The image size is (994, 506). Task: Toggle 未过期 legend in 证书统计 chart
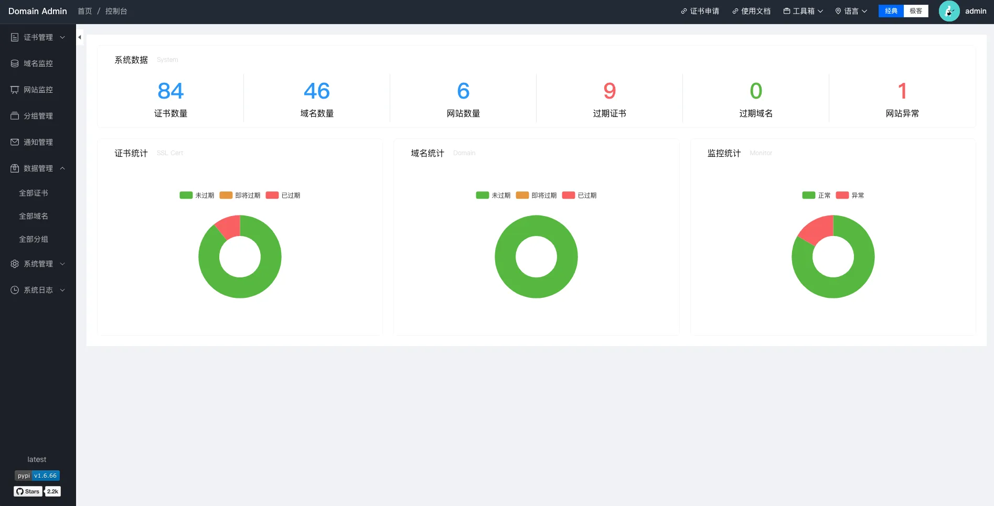[197, 195]
